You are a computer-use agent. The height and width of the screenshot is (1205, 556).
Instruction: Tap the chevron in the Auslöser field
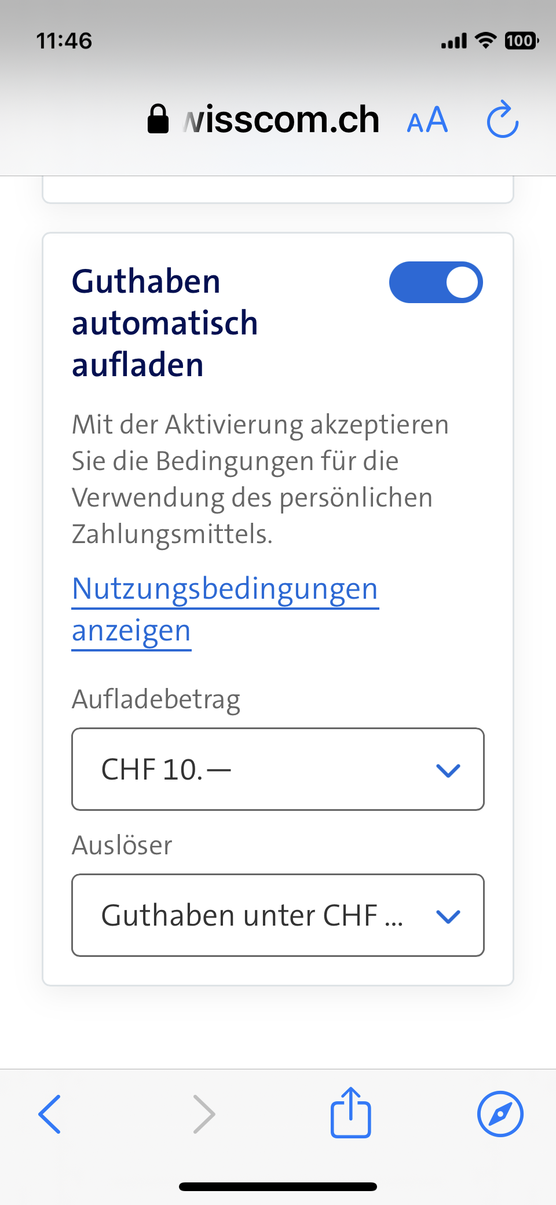(448, 916)
